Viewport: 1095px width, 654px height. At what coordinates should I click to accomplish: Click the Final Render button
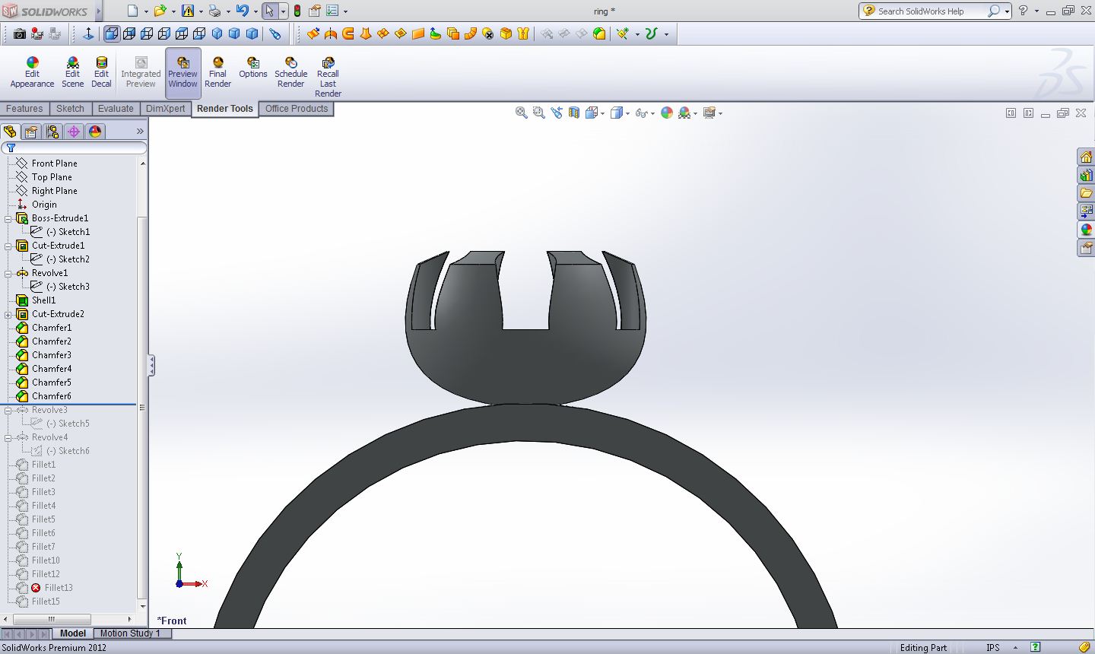(x=217, y=73)
